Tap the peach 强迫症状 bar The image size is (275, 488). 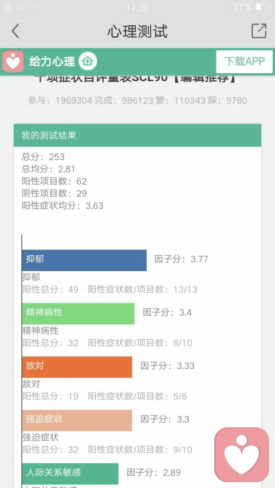[x=77, y=420]
